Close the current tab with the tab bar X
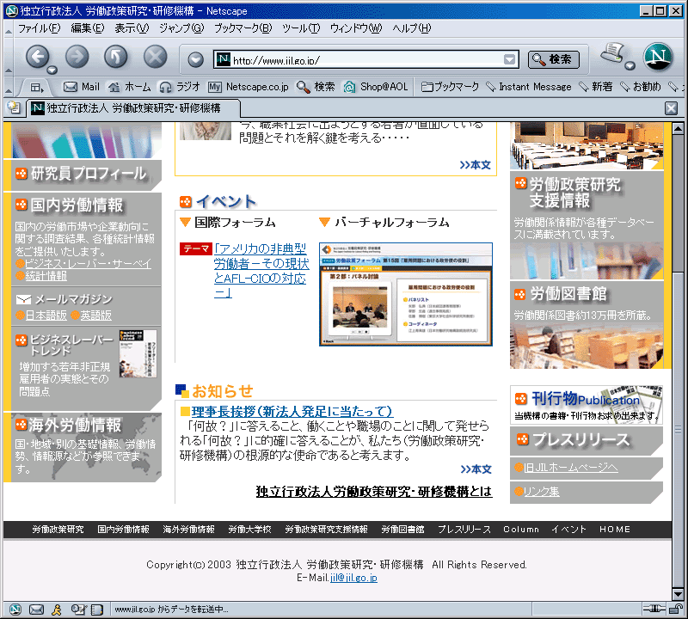 pyautogui.click(x=671, y=108)
